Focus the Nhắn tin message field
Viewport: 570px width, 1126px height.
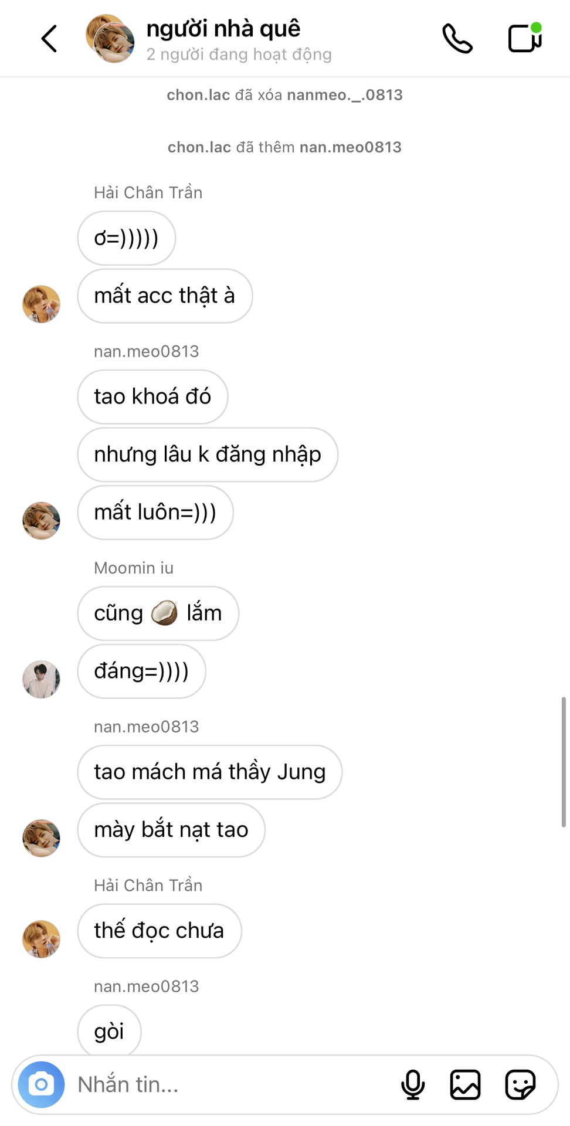(x=235, y=1084)
